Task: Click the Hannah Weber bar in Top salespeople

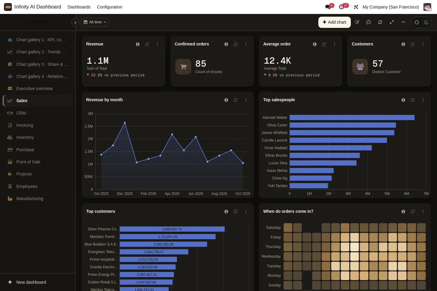Action: 352,118
